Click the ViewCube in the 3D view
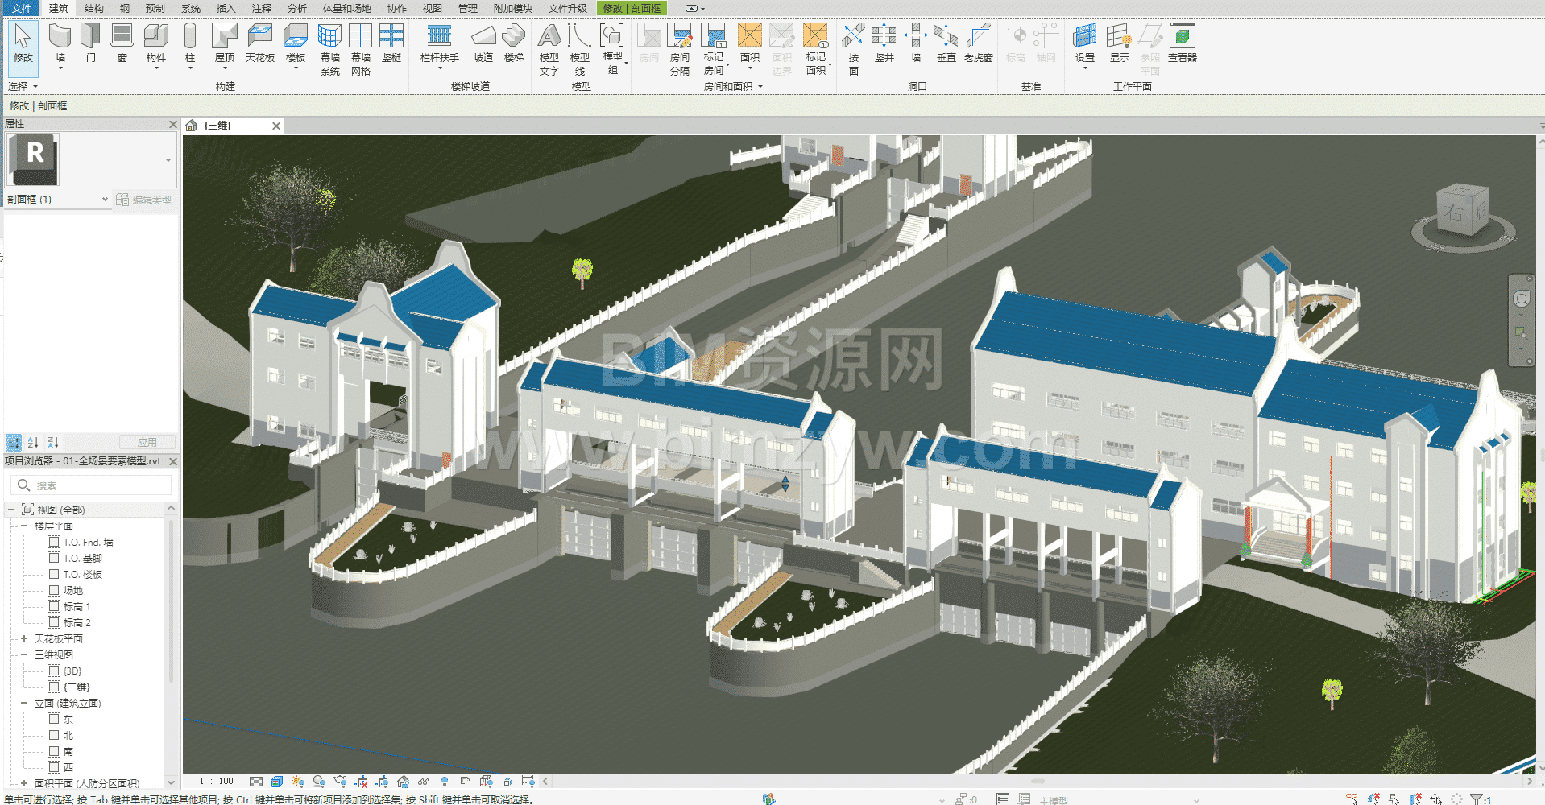This screenshot has width=1545, height=805. (x=1462, y=213)
